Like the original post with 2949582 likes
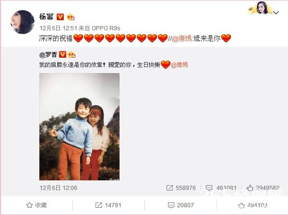Image resolution: width=288 pixels, height=215 pixels. coord(263,188)
